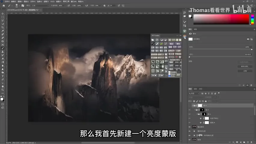
Task: Open layer filter type dropdown
Action: (x=194, y=93)
